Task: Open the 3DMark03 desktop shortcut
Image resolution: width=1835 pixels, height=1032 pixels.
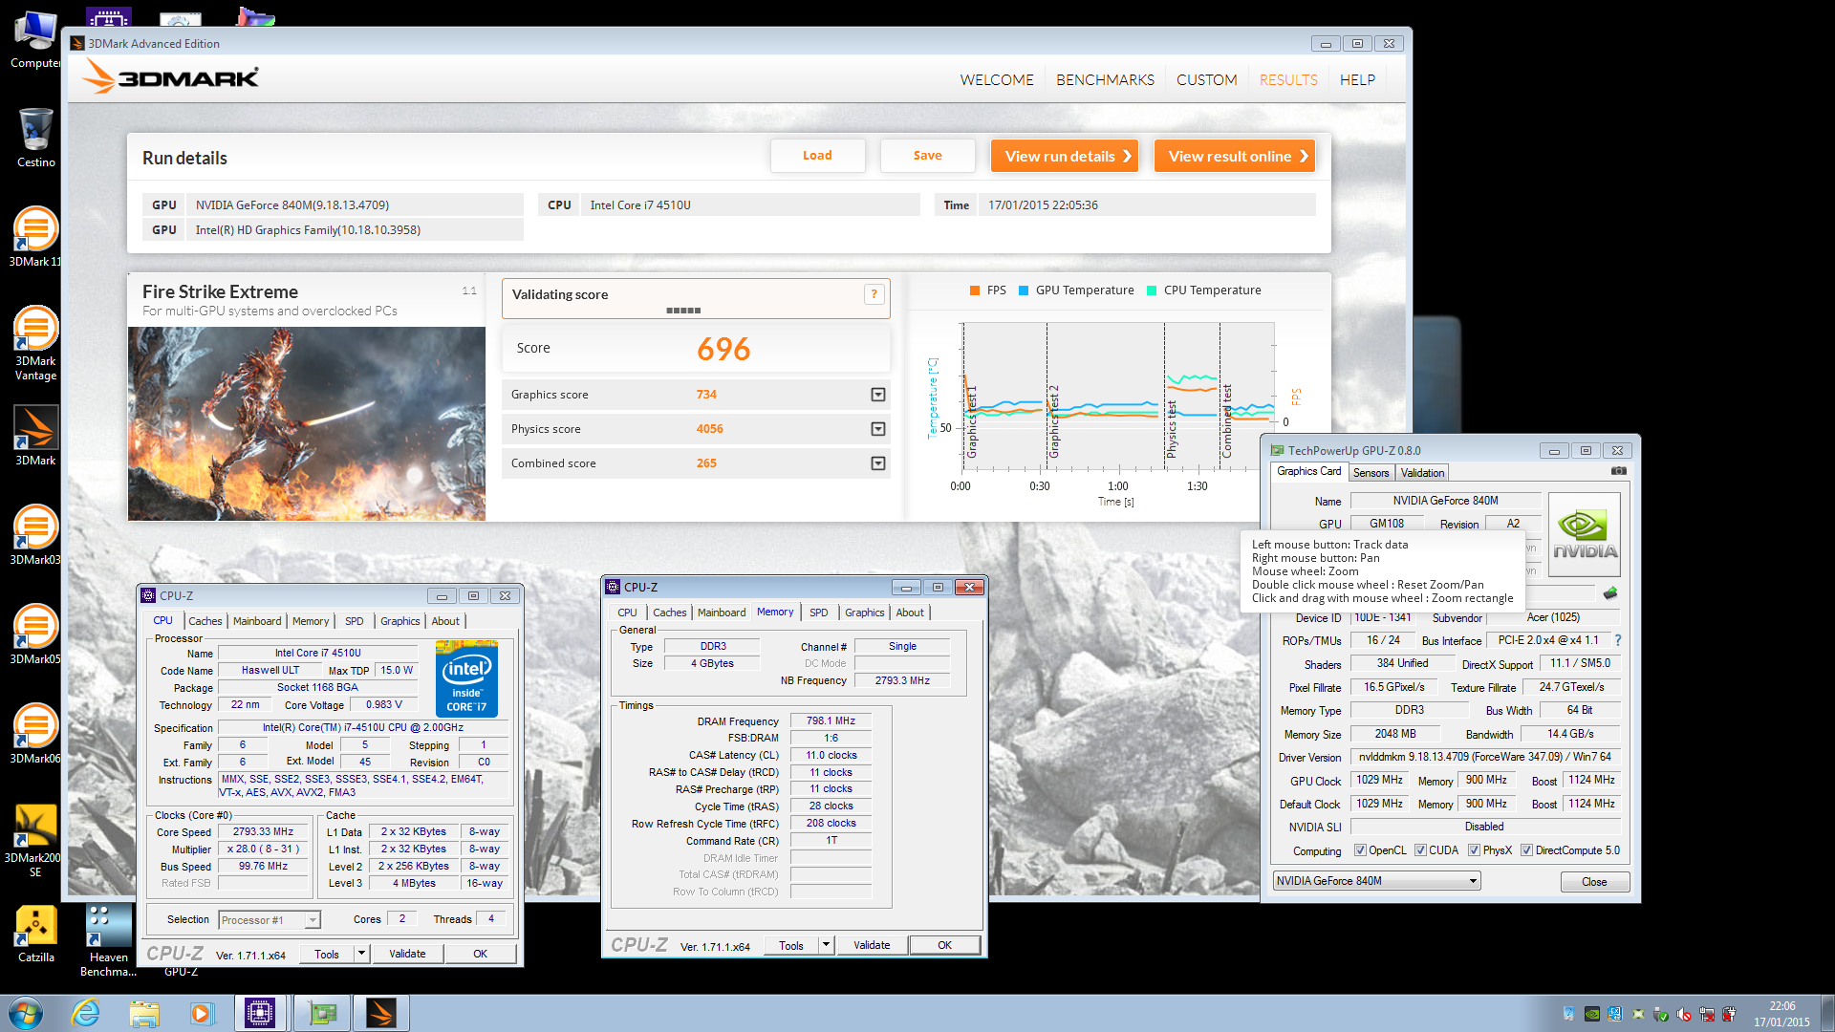Action: (35, 534)
